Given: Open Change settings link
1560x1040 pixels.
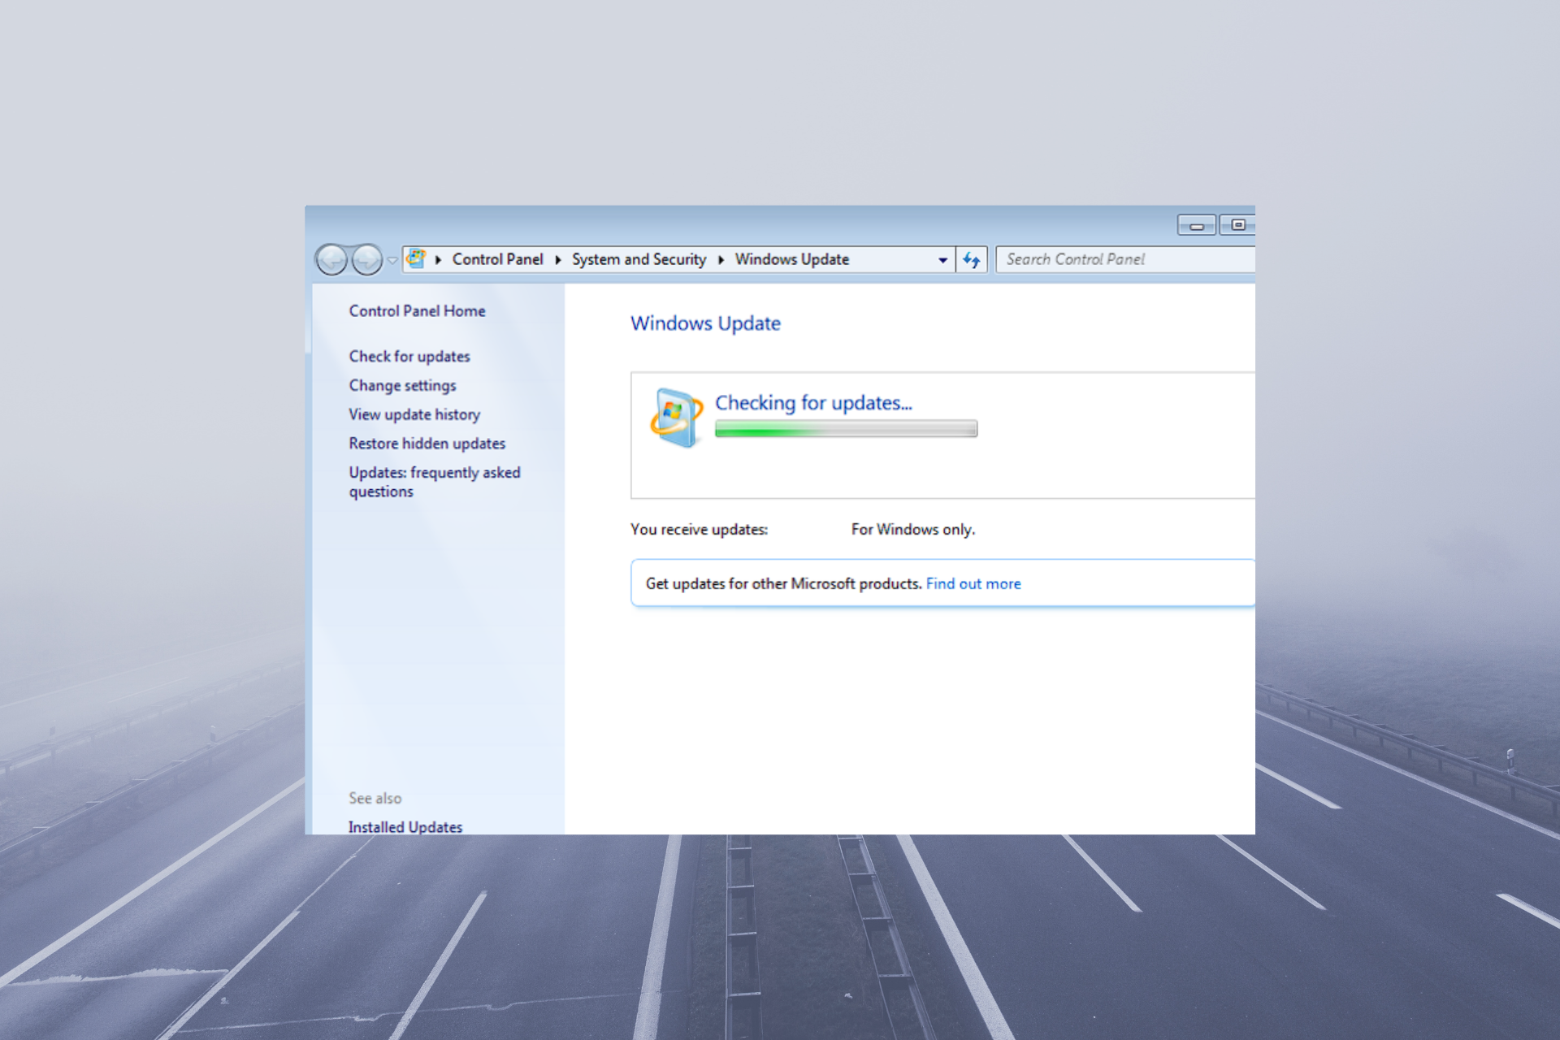Looking at the screenshot, I should coord(402,386).
